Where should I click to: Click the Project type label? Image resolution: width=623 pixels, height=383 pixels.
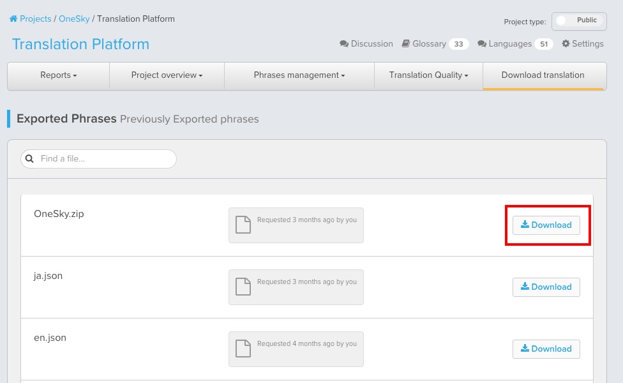[x=525, y=22]
